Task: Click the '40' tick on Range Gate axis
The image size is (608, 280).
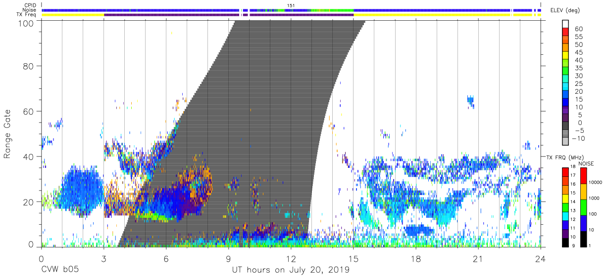Action: pos(27,157)
